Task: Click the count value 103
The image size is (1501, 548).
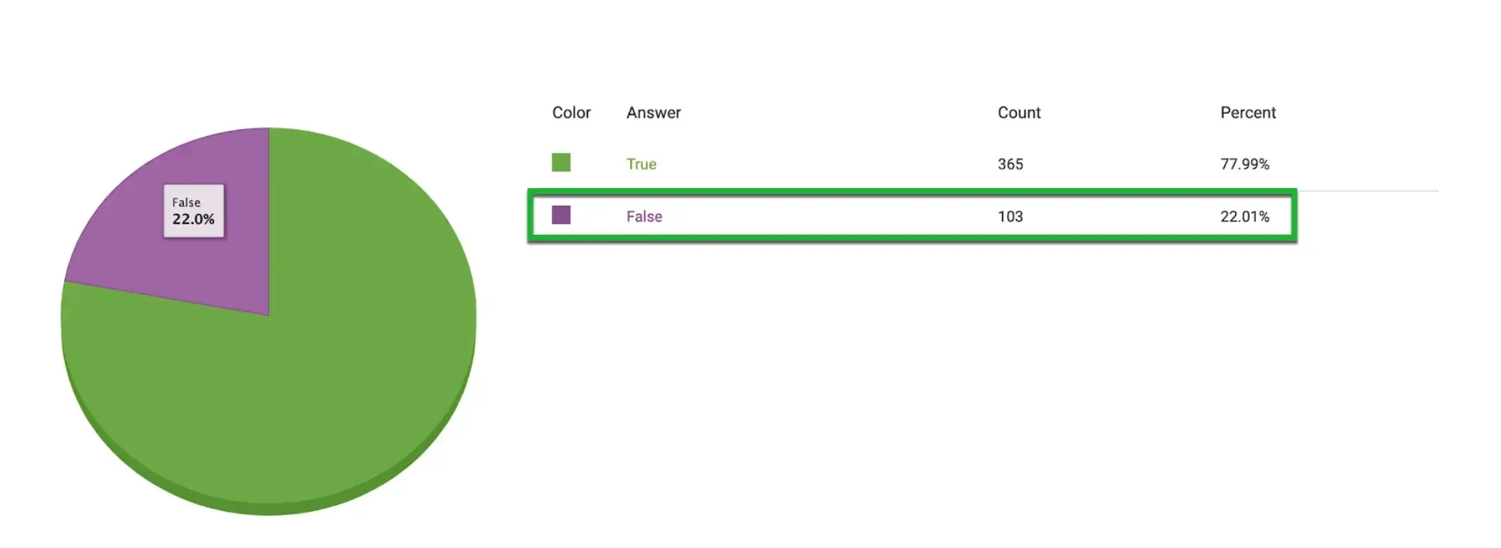Action: tap(1010, 217)
